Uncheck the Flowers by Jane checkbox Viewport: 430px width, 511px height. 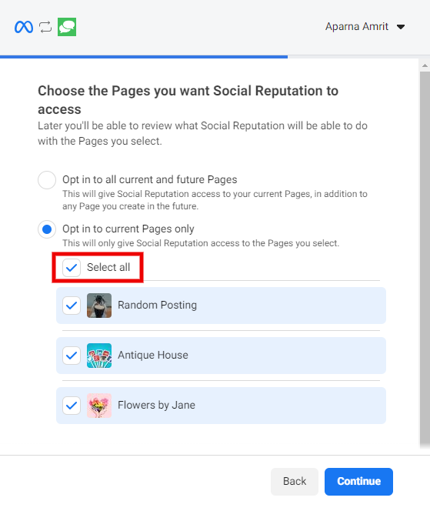pyautogui.click(x=72, y=406)
